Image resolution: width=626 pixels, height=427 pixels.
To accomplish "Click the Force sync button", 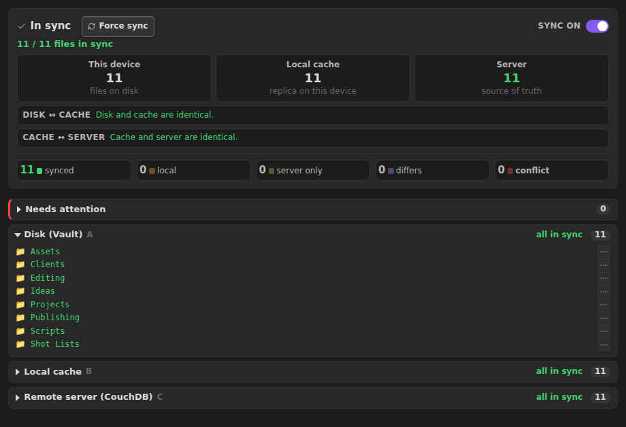I will [x=118, y=27].
